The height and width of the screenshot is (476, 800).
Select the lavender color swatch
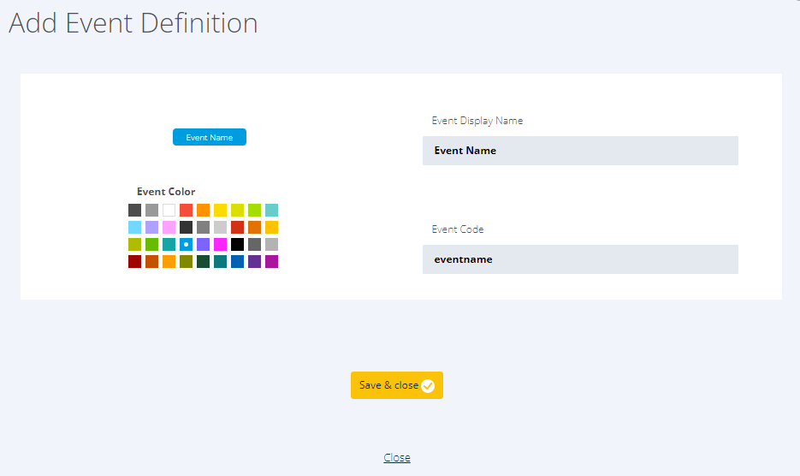(x=152, y=227)
